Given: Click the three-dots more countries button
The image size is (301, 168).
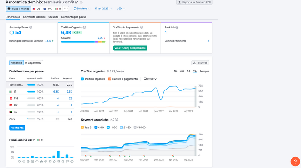Looking at the screenshot, I should tap(66, 9).
